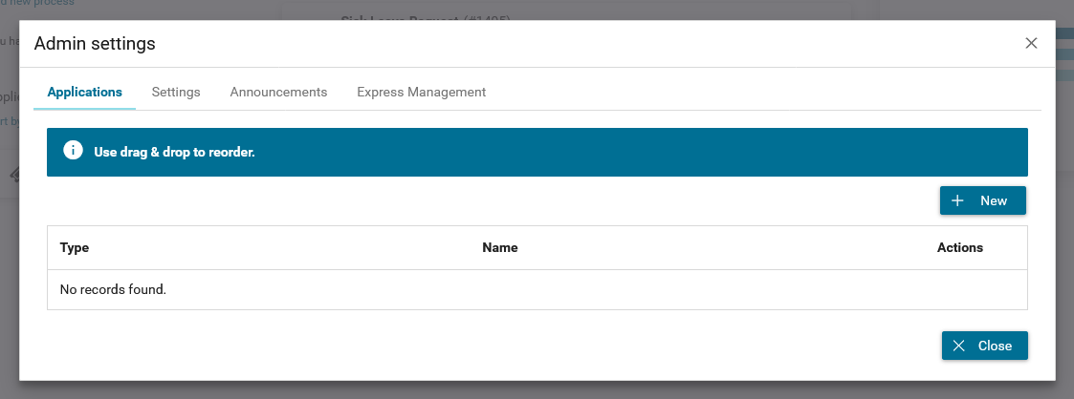Click the Admin settings dialog title

95,44
